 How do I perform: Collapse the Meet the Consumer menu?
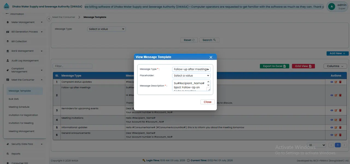click(25, 80)
